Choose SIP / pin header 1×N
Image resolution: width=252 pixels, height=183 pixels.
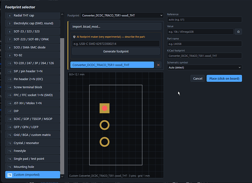(33, 71)
